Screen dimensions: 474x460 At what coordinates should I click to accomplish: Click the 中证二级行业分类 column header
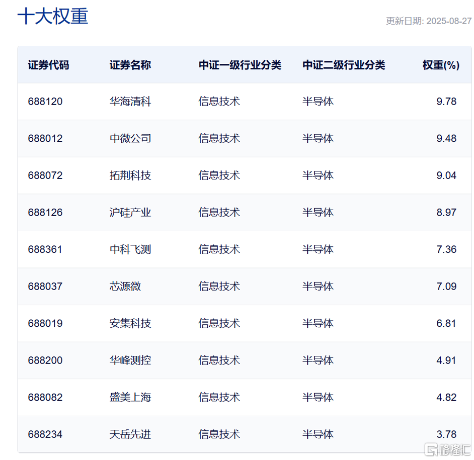pyautogui.click(x=344, y=65)
